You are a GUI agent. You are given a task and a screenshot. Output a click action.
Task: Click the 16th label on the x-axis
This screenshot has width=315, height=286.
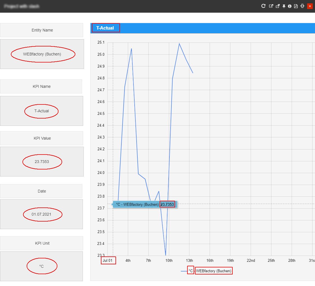pyautogui.click(x=210, y=260)
